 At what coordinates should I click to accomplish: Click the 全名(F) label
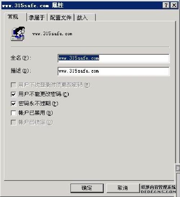(x=21, y=58)
